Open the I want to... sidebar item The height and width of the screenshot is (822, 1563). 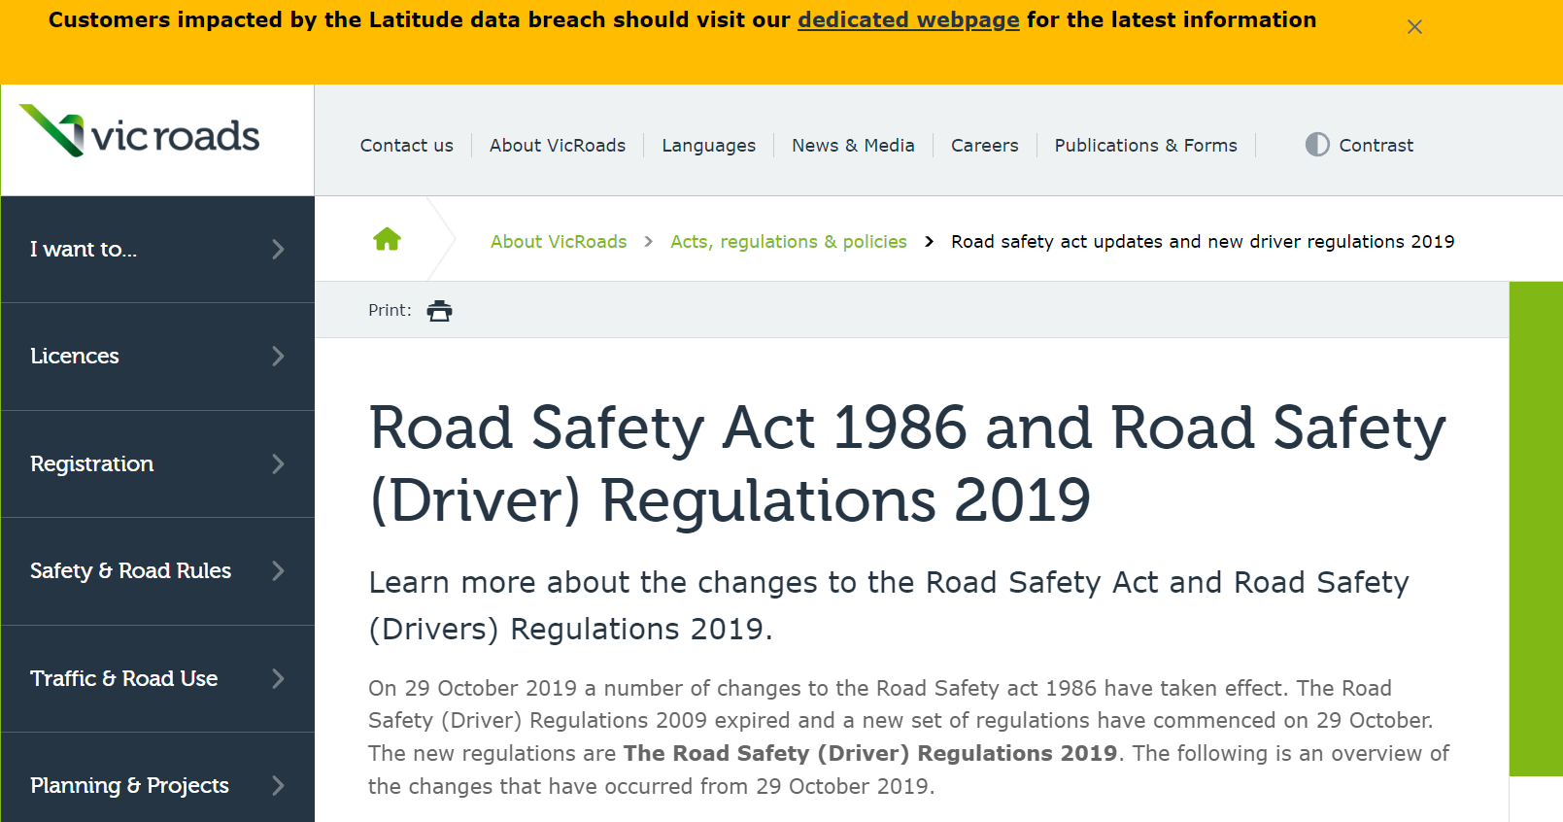click(x=157, y=250)
